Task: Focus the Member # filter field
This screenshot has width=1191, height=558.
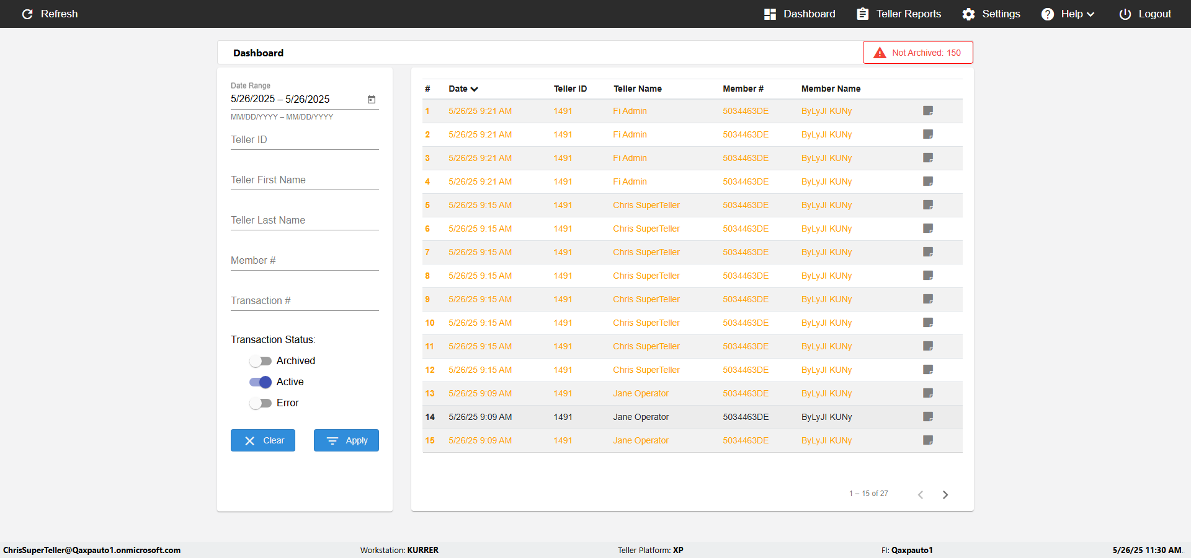Action: pos(305,261)
